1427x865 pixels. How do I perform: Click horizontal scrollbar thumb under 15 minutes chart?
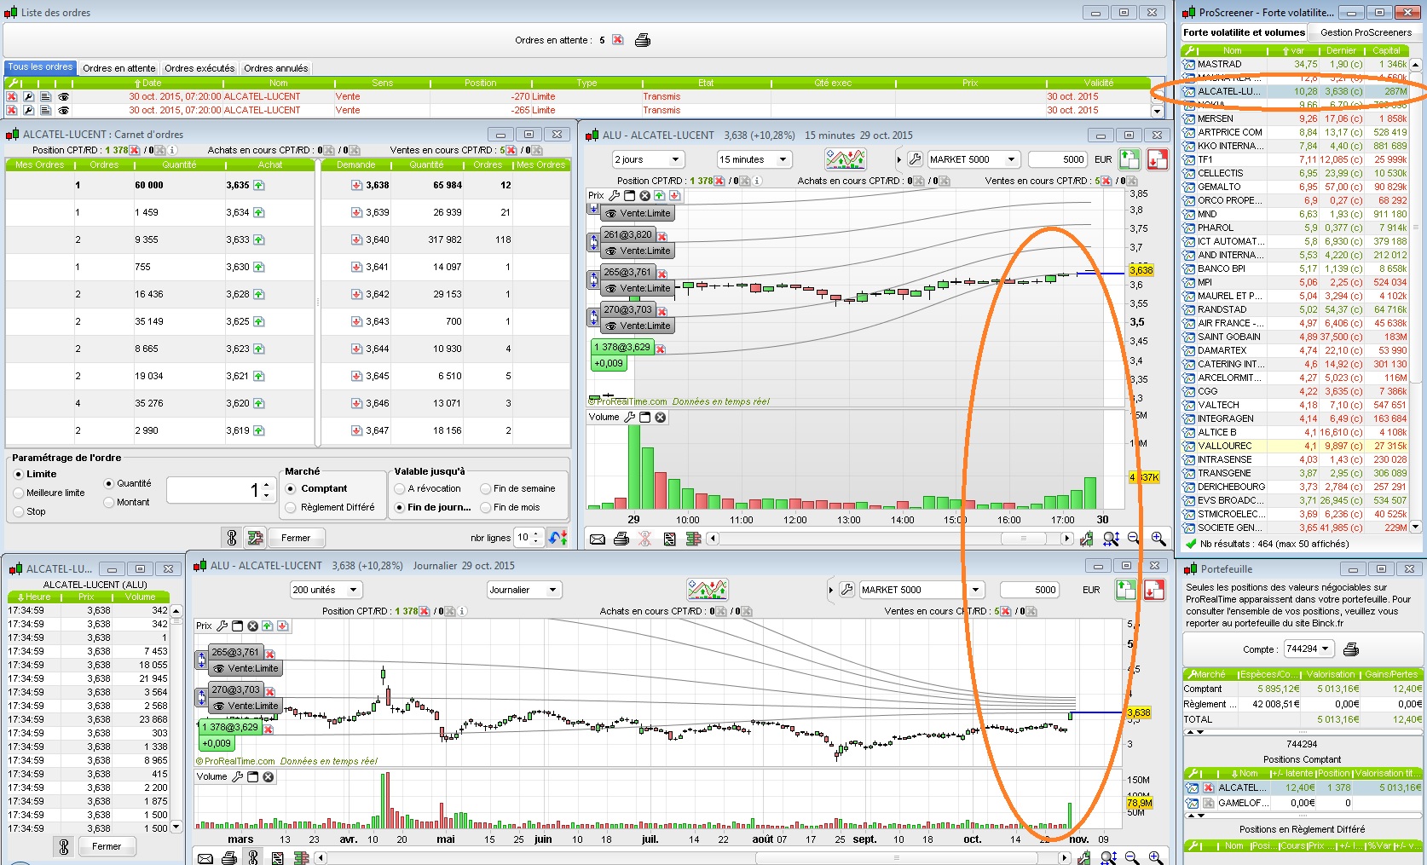point(1023,539)
